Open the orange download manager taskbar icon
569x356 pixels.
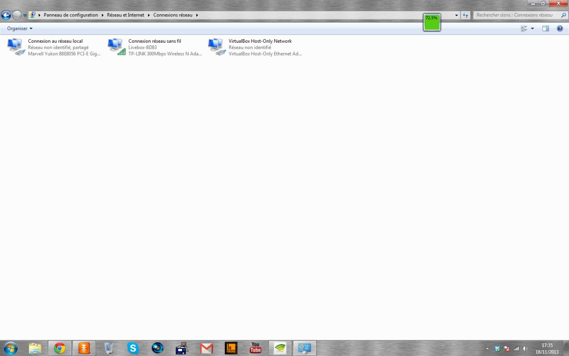[84, 348]
